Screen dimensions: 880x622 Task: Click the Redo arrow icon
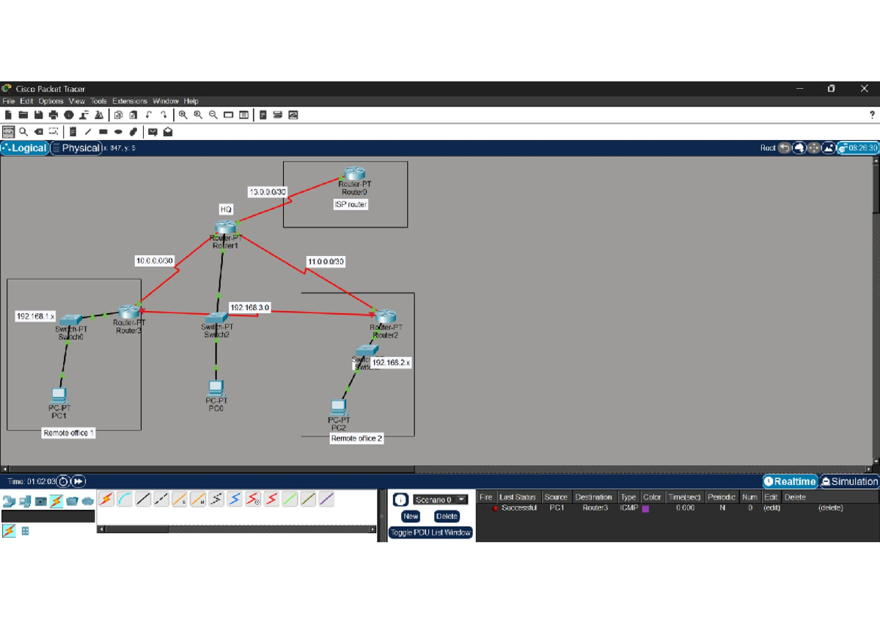(164, 115)
